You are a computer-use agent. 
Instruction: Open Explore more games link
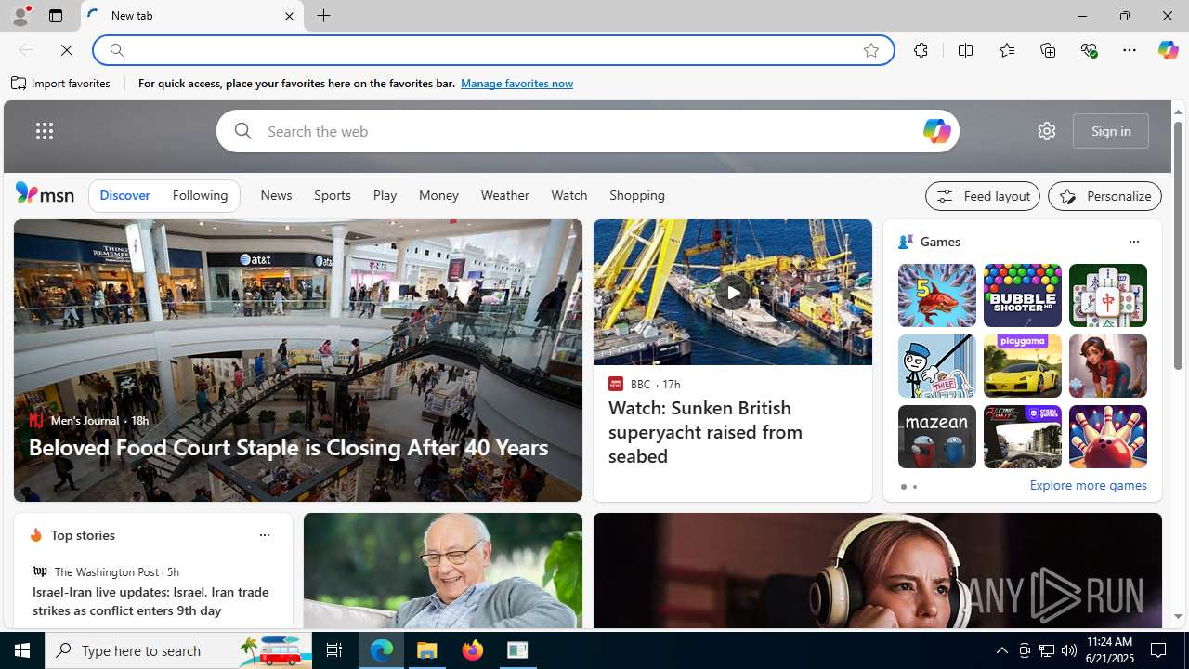[1088, 486]
